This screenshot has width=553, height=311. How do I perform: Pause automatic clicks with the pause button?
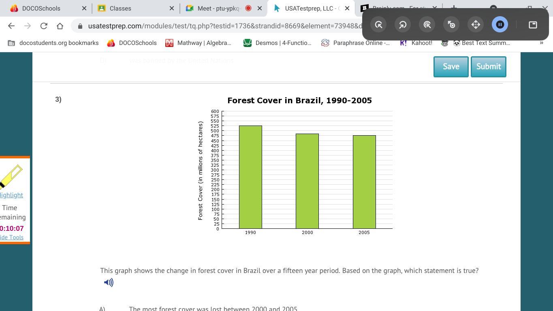point(500,25)
